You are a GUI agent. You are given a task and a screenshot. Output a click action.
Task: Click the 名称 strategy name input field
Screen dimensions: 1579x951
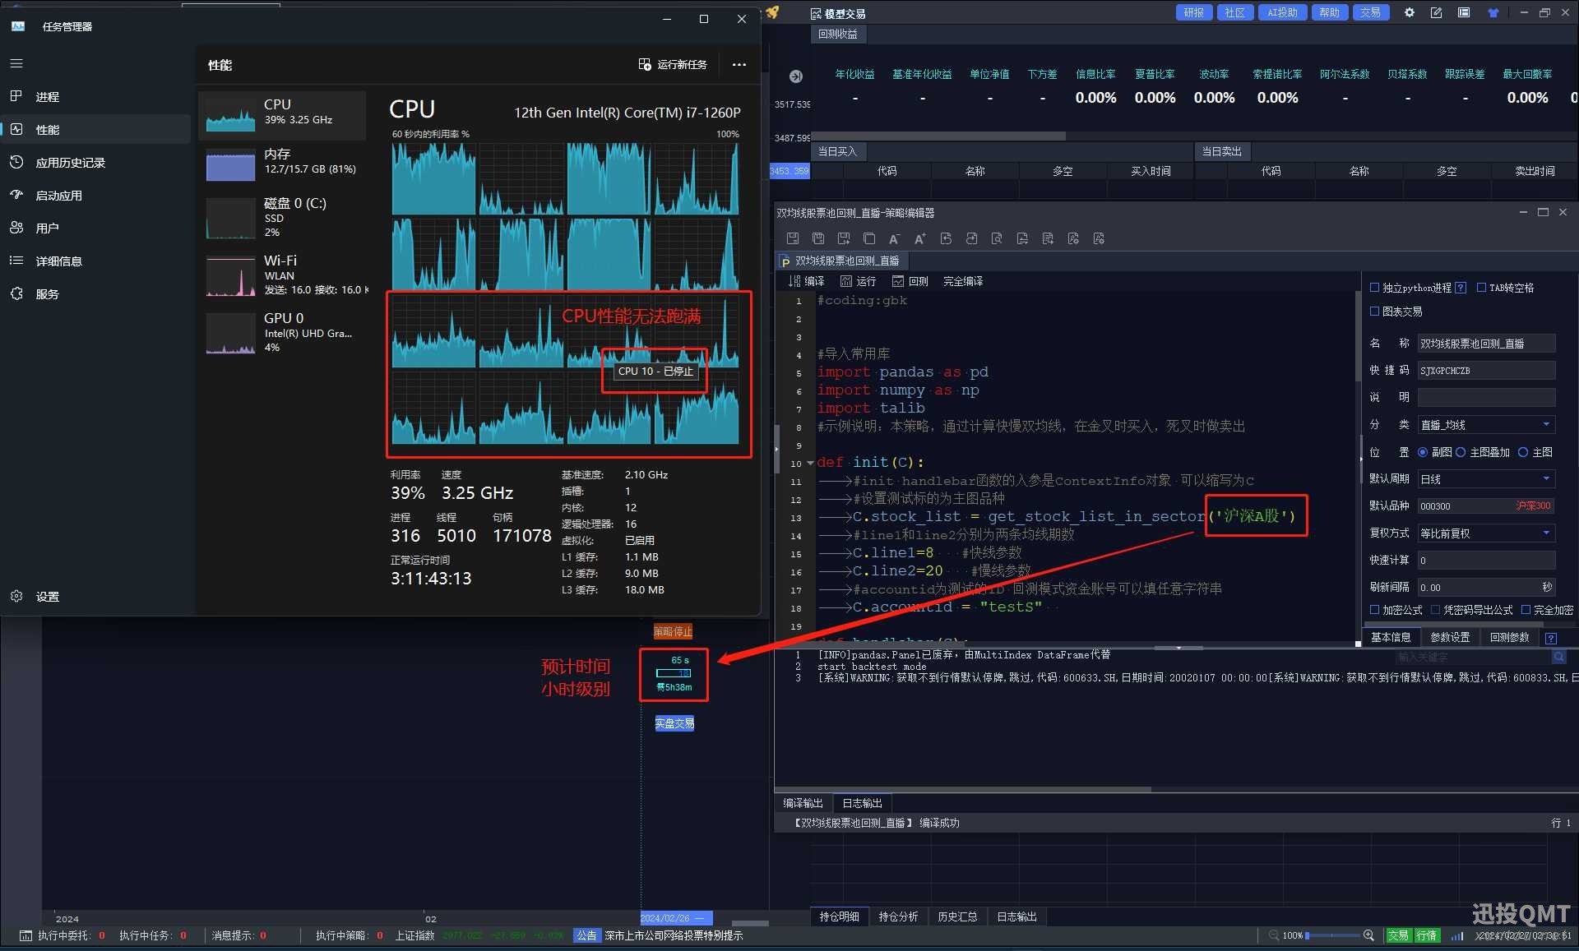tap(1486, 344)
